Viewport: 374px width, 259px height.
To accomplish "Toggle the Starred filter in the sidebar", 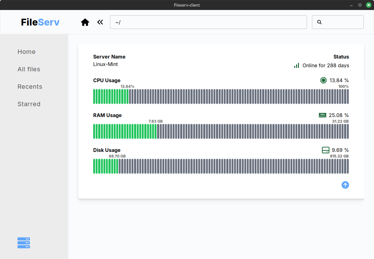I will [29, 104].
